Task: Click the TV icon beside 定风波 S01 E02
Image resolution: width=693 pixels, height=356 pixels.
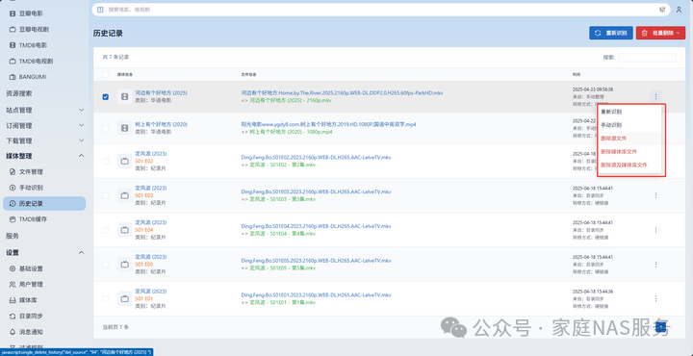Action: (x=124, y=162)
